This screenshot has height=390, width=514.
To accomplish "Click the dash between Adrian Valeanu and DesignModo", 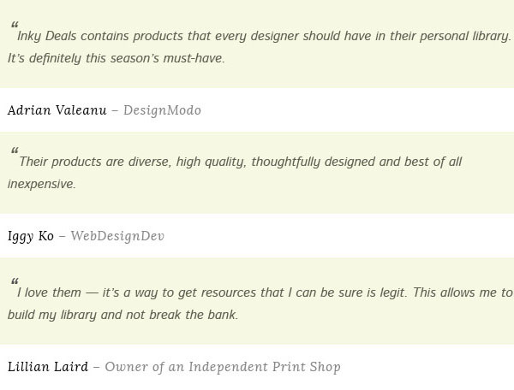I will coord(115,110).
